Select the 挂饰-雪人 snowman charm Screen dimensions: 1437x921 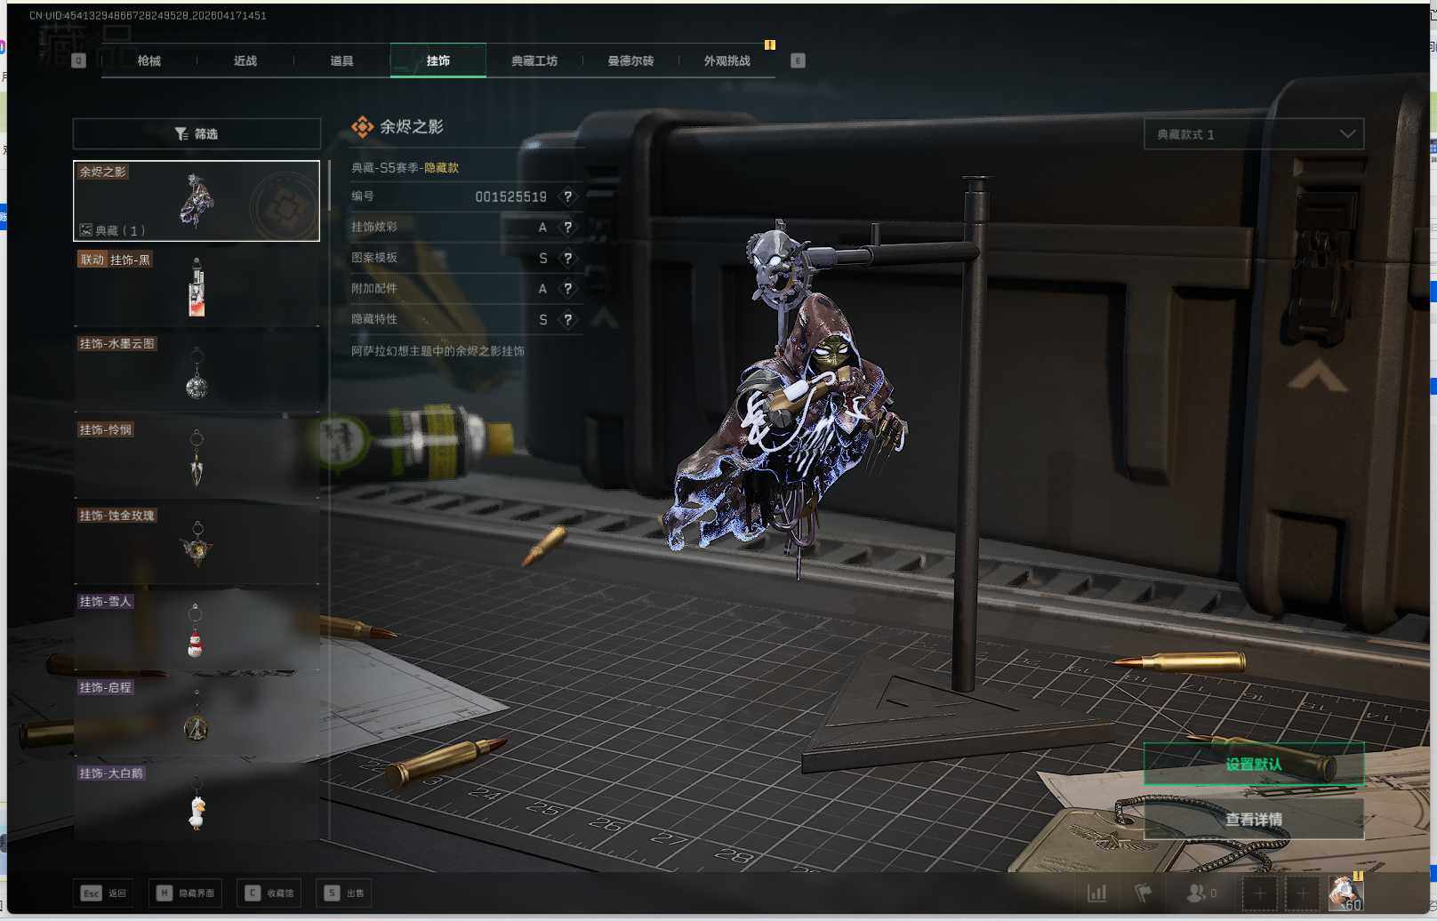pos(197,629)
